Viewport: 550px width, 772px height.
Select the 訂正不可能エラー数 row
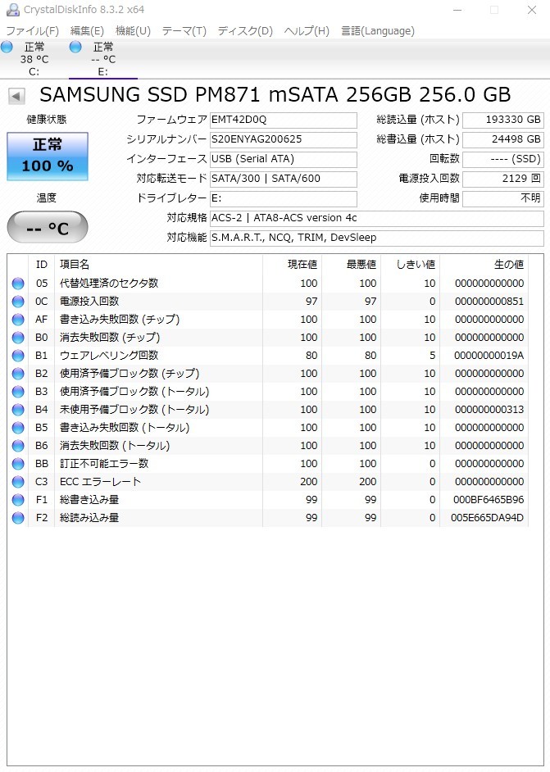pos(268,464)
